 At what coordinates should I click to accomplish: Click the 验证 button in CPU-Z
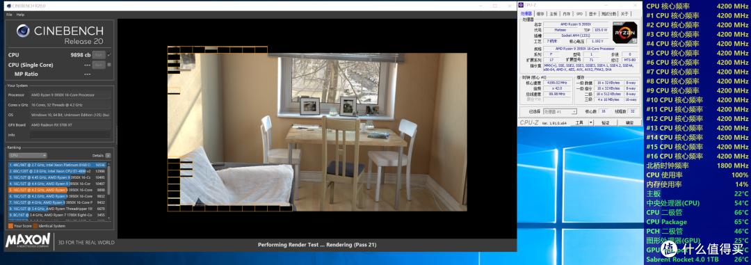(x=606, y=122)
